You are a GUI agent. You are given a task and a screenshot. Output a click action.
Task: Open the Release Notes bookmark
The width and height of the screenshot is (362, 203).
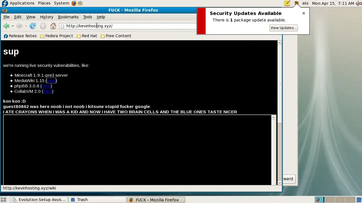click(20, 36)
